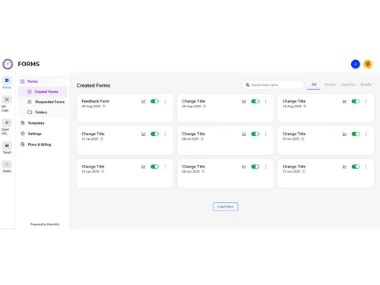Image resolution: width=380 pixels, height=285 pixels.
Task: View analytics of Change Title dated 29-Aug-2025
Action: (x=244, y=101)
